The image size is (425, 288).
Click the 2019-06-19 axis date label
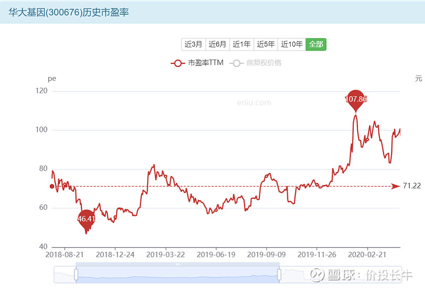(x=216, y=255)
